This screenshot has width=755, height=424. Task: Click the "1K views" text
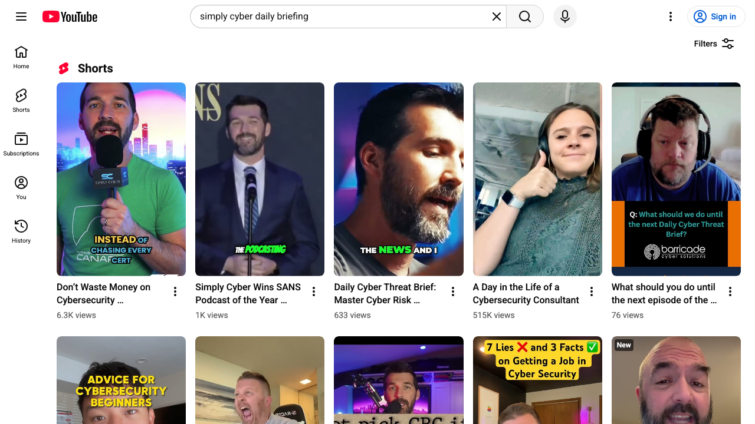[x=212, y=315]
